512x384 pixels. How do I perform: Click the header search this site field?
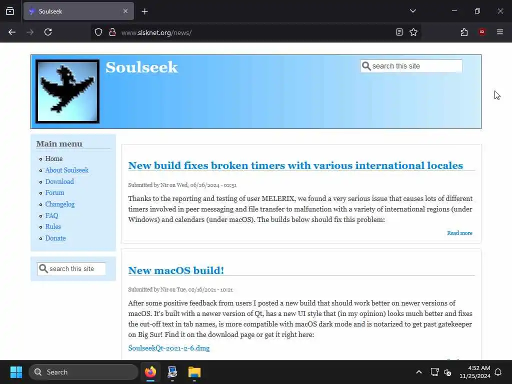[411, 66]
